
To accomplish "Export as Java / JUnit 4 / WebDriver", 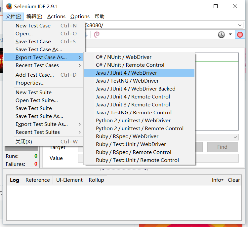I will pyautogui.click(x=139, y=73).
